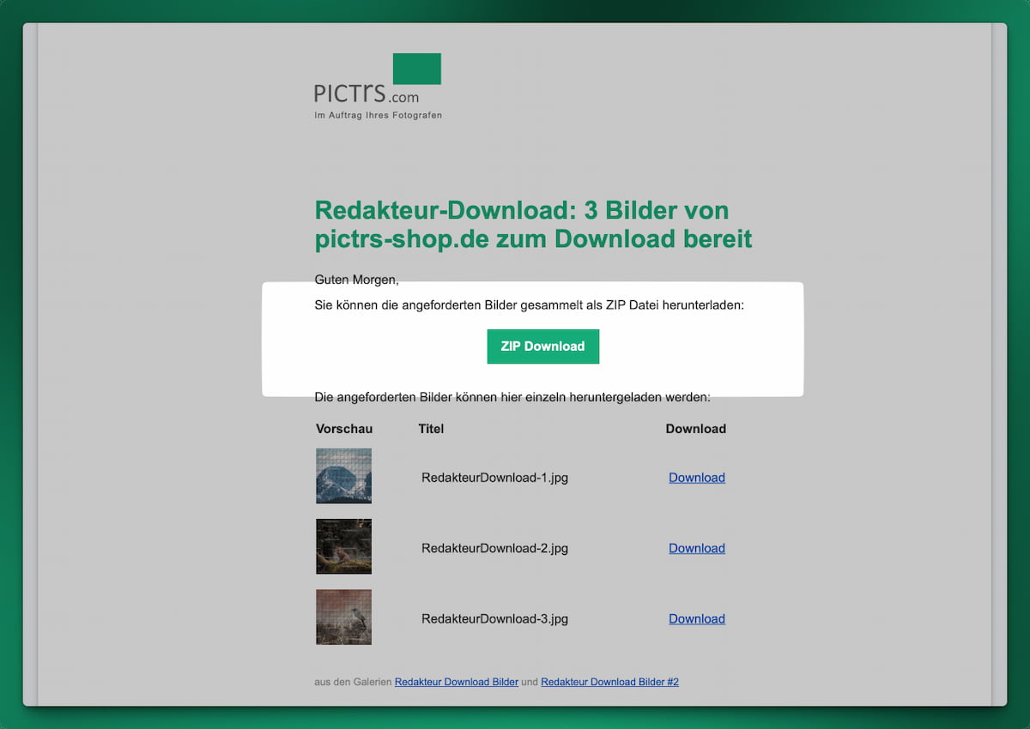Select the RedakteurDownload-2.jpg title text
Image resolution: width=1030 pixels, height=729 pixels.
tap(494, 548)
